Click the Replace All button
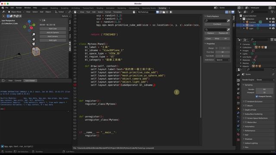The width and height of the screenshot is (276, 155). (223, 33)
